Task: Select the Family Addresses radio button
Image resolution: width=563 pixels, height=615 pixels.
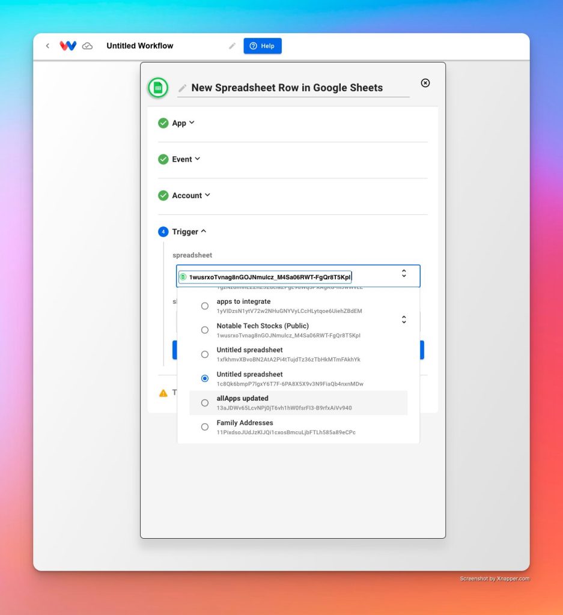Action: [205, 427]
